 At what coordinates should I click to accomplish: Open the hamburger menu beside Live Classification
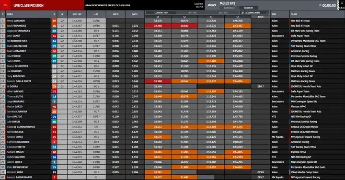click(5, 5)
